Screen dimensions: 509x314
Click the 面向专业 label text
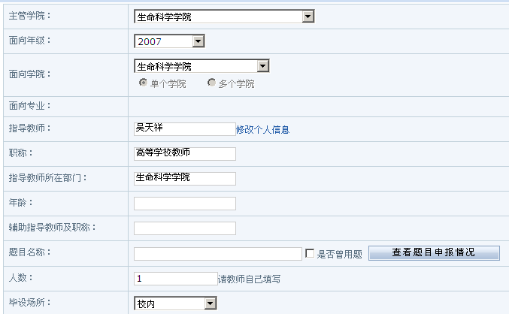point(29,106)
